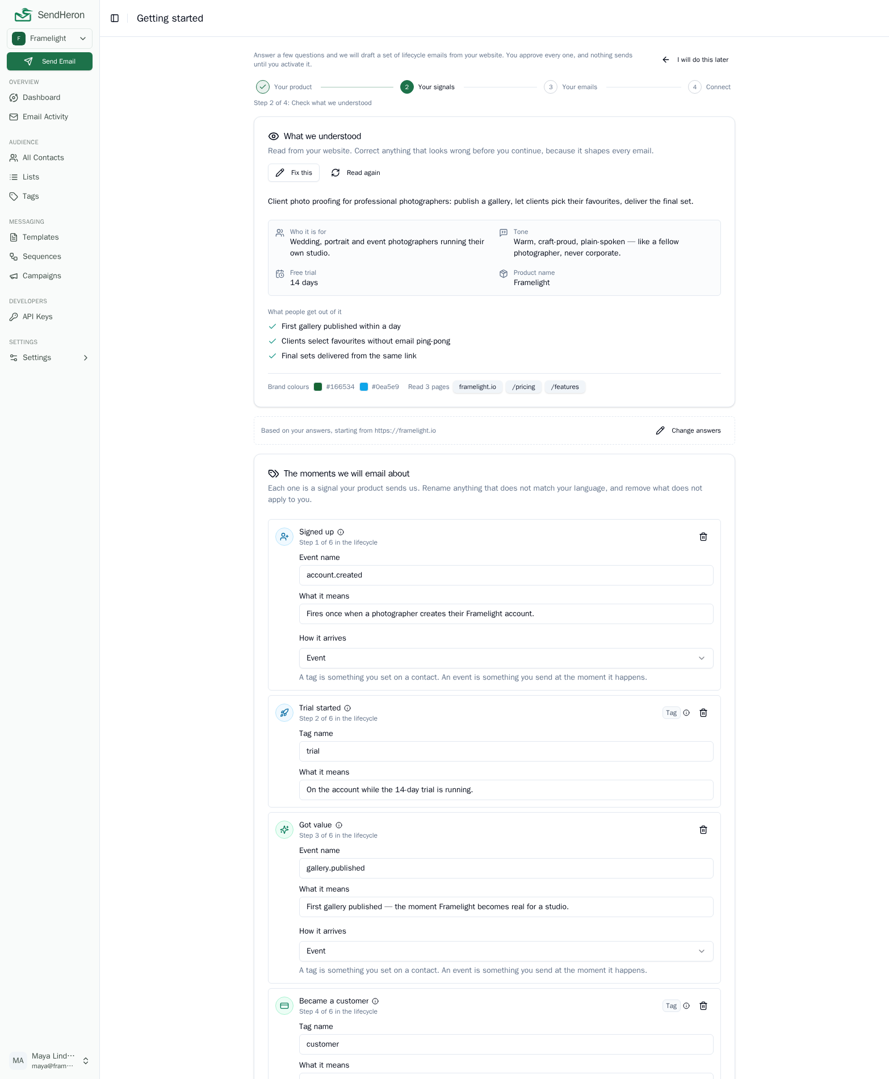Delete the Got value moment

(703, 830)
